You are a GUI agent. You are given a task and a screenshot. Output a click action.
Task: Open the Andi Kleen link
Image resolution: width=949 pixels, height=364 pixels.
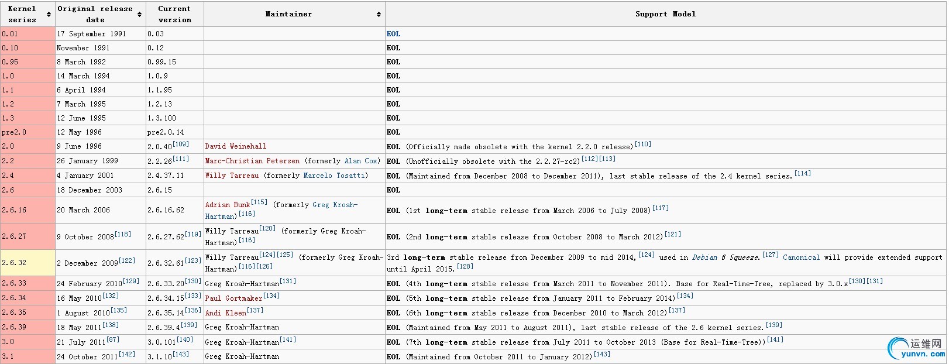click(226, 313)
